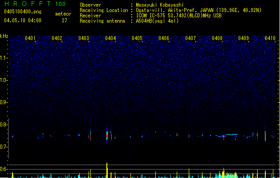Click the 0409 time marker
This screenshot has width=280, height=178.
[243, 38]
